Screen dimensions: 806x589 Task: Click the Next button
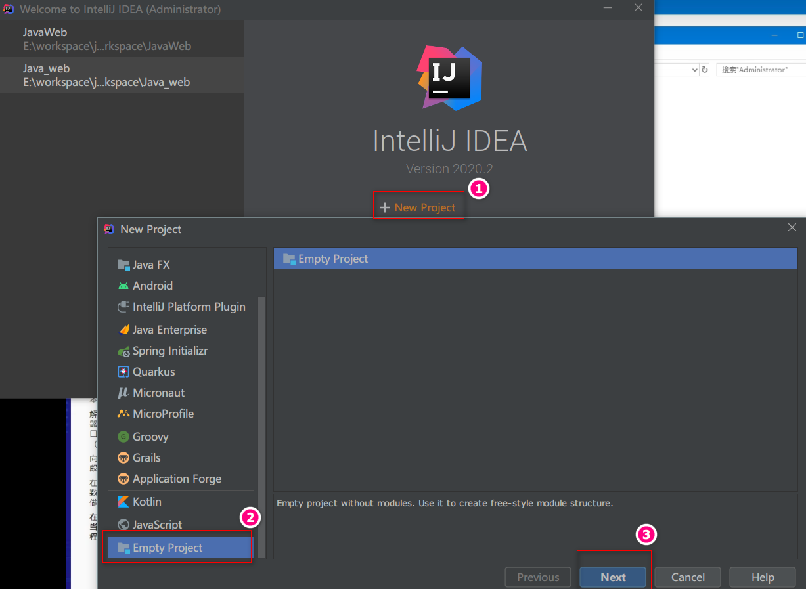pos(613,577)
